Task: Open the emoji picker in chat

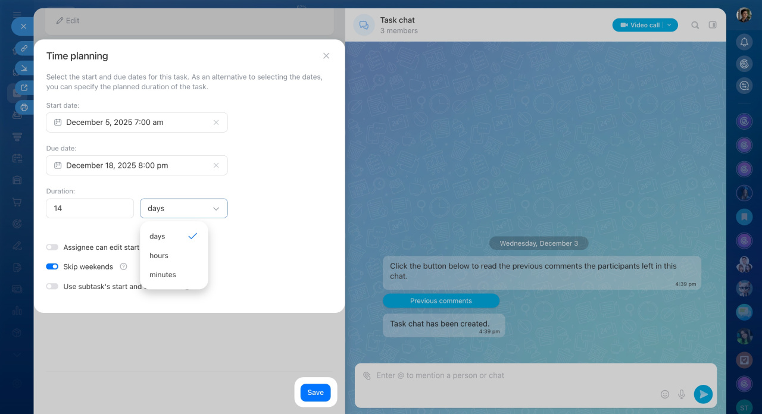Action: [x=665, y=394]
